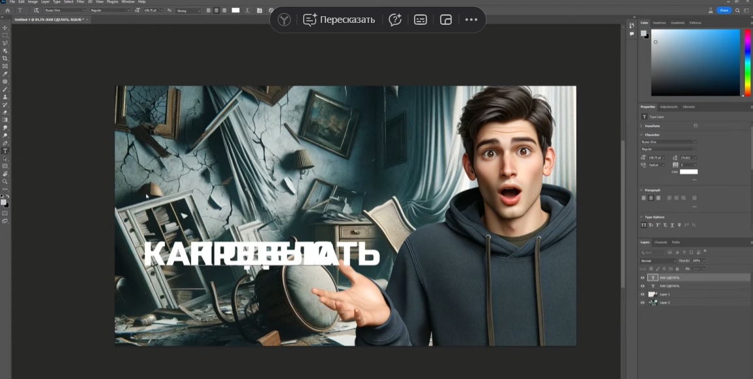Expand the Transform section in Properties
Image resolution: width=753 pixels, height=379 pixels.
pyautogui.click(x=641, y=126)
